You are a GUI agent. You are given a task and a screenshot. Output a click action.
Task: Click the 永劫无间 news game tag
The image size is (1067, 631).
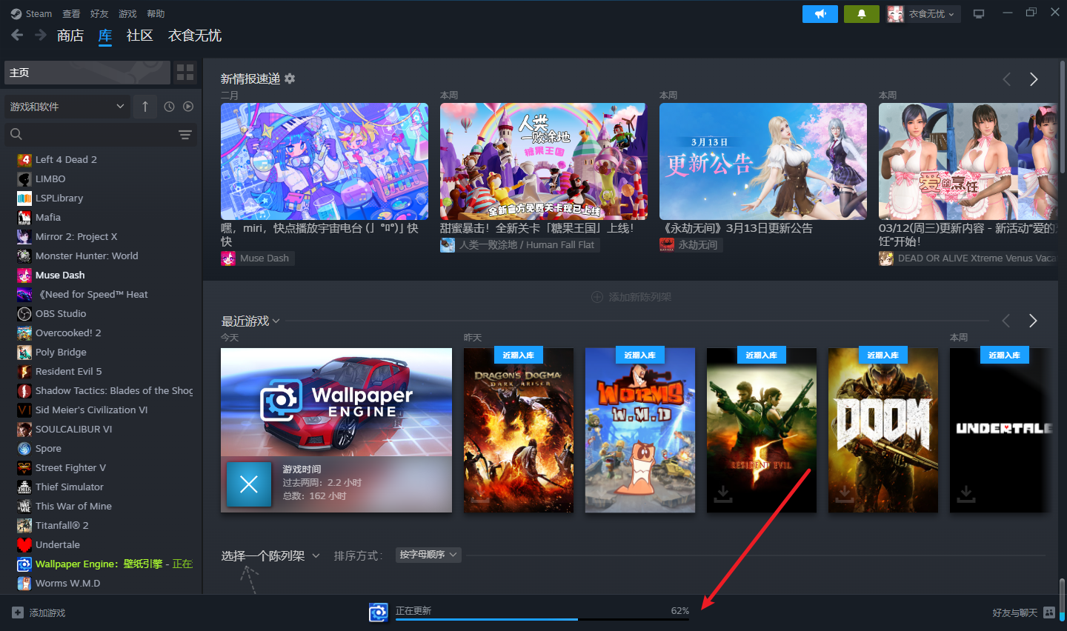pos(691,244)
